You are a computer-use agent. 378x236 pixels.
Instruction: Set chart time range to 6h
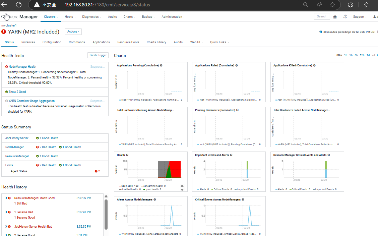[356, 55]
